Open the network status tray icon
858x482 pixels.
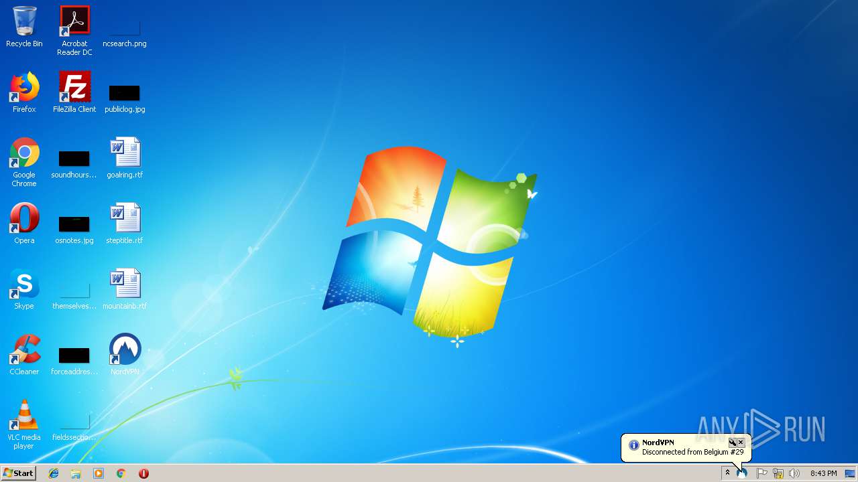click(778, 473)
